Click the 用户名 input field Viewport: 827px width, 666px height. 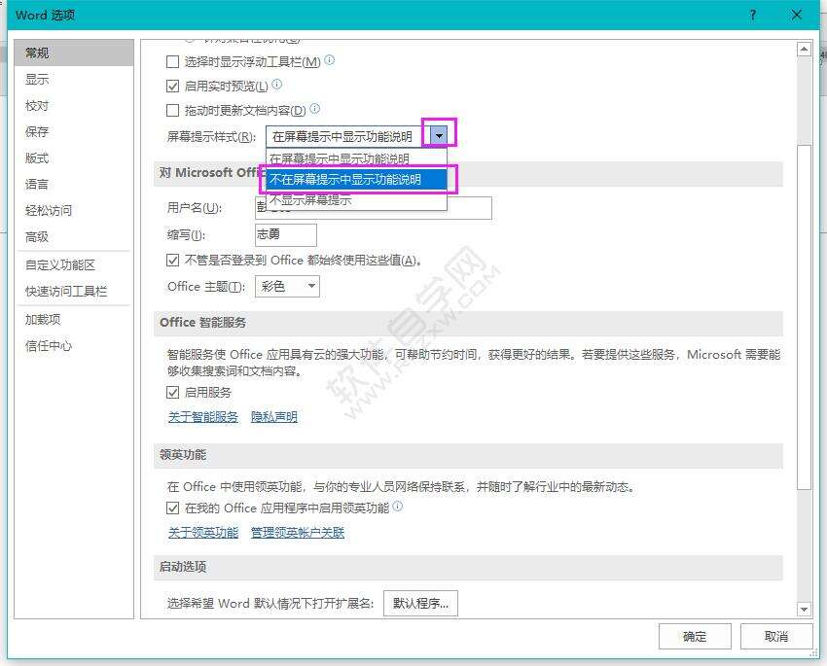pos(374,208)
